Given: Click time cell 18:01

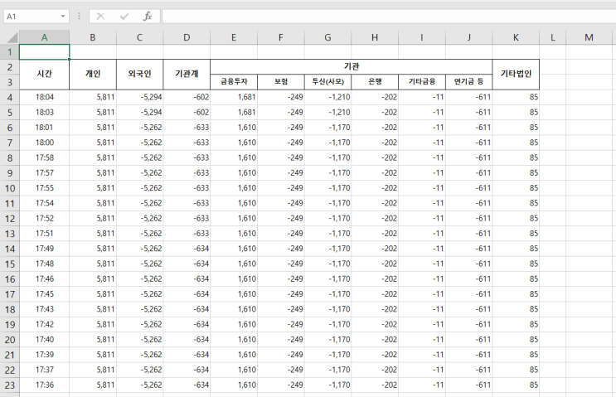Looking at the screenshot, I should (x=45, y=128).
